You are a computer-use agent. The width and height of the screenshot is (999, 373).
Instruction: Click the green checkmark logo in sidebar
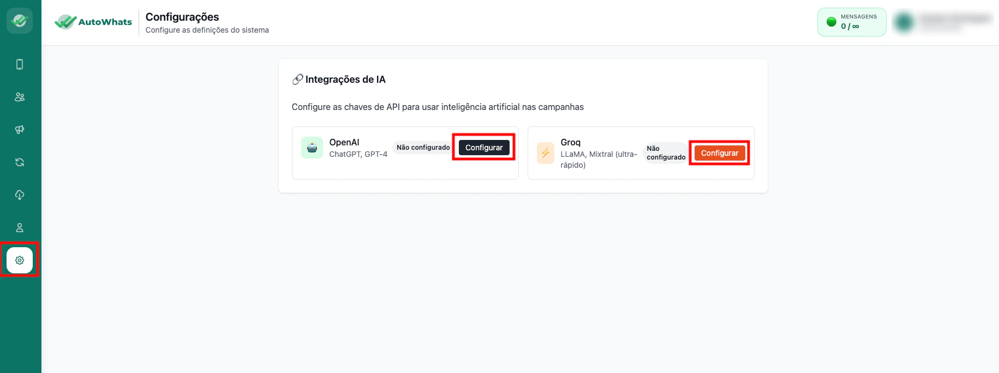20,21
